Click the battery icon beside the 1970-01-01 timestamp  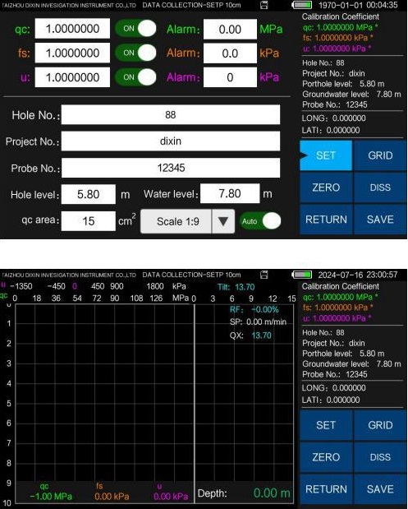[302, 5]
